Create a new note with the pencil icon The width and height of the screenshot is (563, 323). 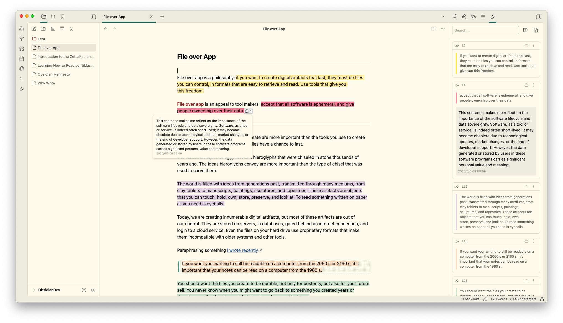coord(34,29)
